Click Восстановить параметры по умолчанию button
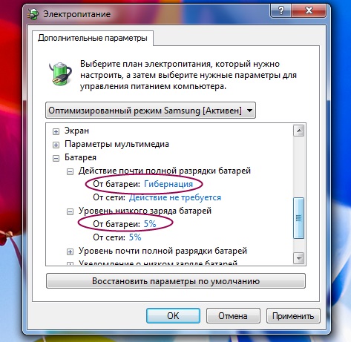Viewport: 351px width, 342px height. [176, 281]
